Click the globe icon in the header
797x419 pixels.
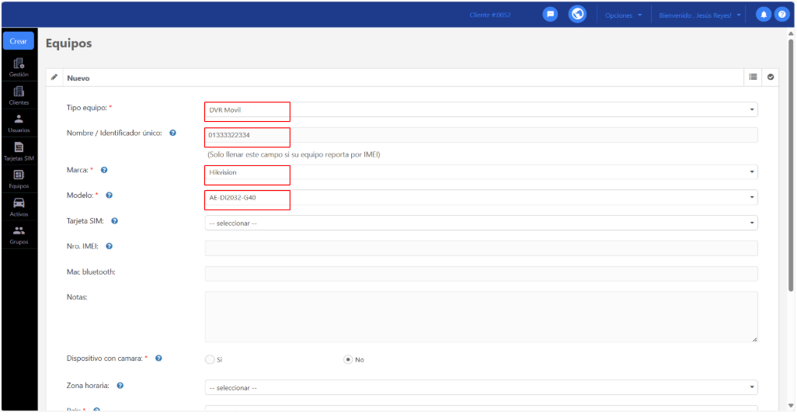coord(577,14)
